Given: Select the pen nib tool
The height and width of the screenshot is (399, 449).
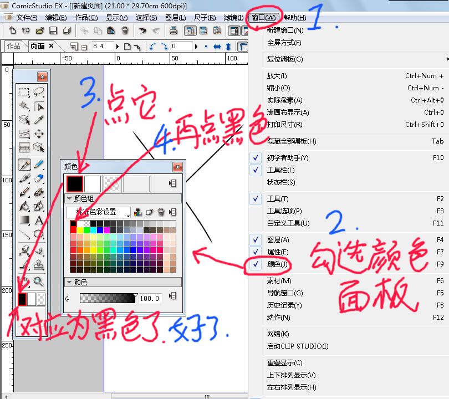Looking at the screenshot, I should (x=24, y=165).
